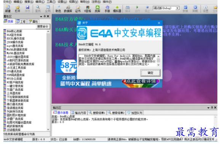Switch to the 搜索结果1 tab
Viewport: 222px width, 144px height.
point(97,112)
